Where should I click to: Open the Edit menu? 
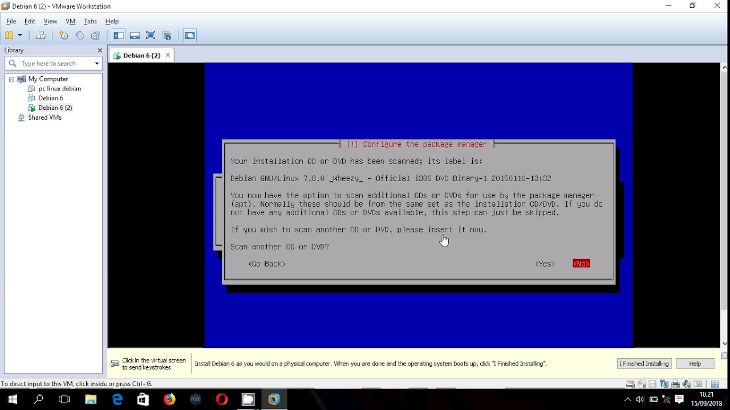pos(30,21)
